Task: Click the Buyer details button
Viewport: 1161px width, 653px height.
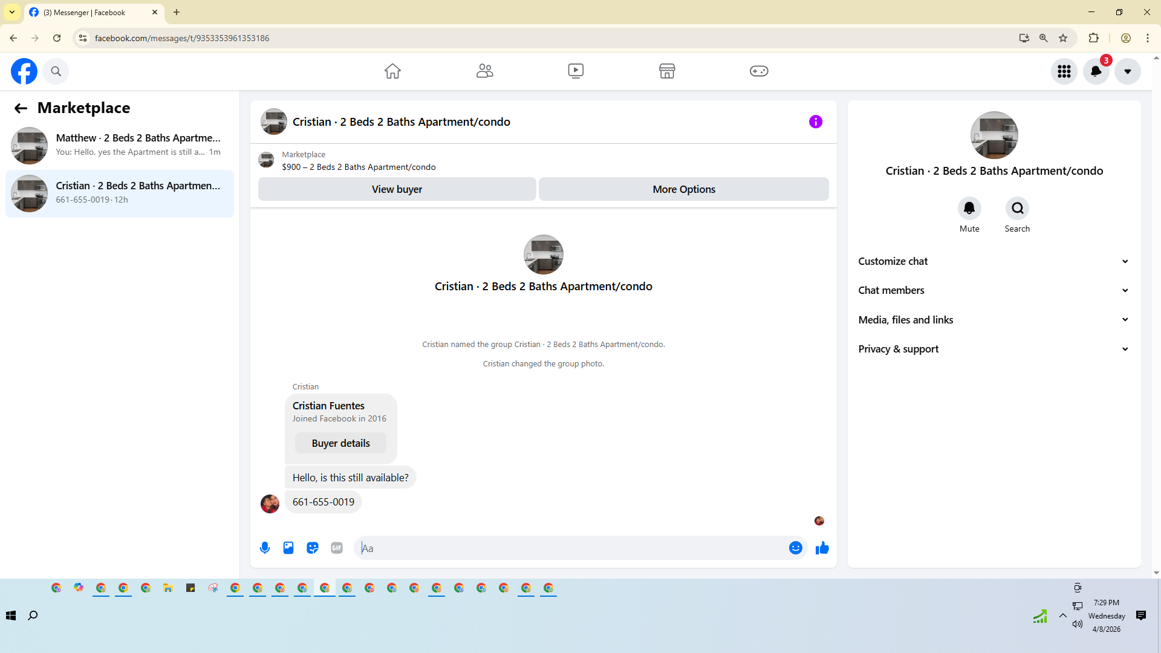Action: [340, 443]
